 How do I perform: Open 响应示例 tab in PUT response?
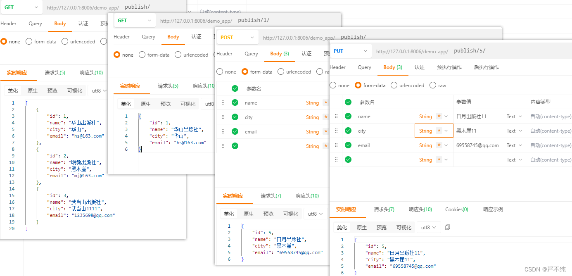(x=493, y=209)
